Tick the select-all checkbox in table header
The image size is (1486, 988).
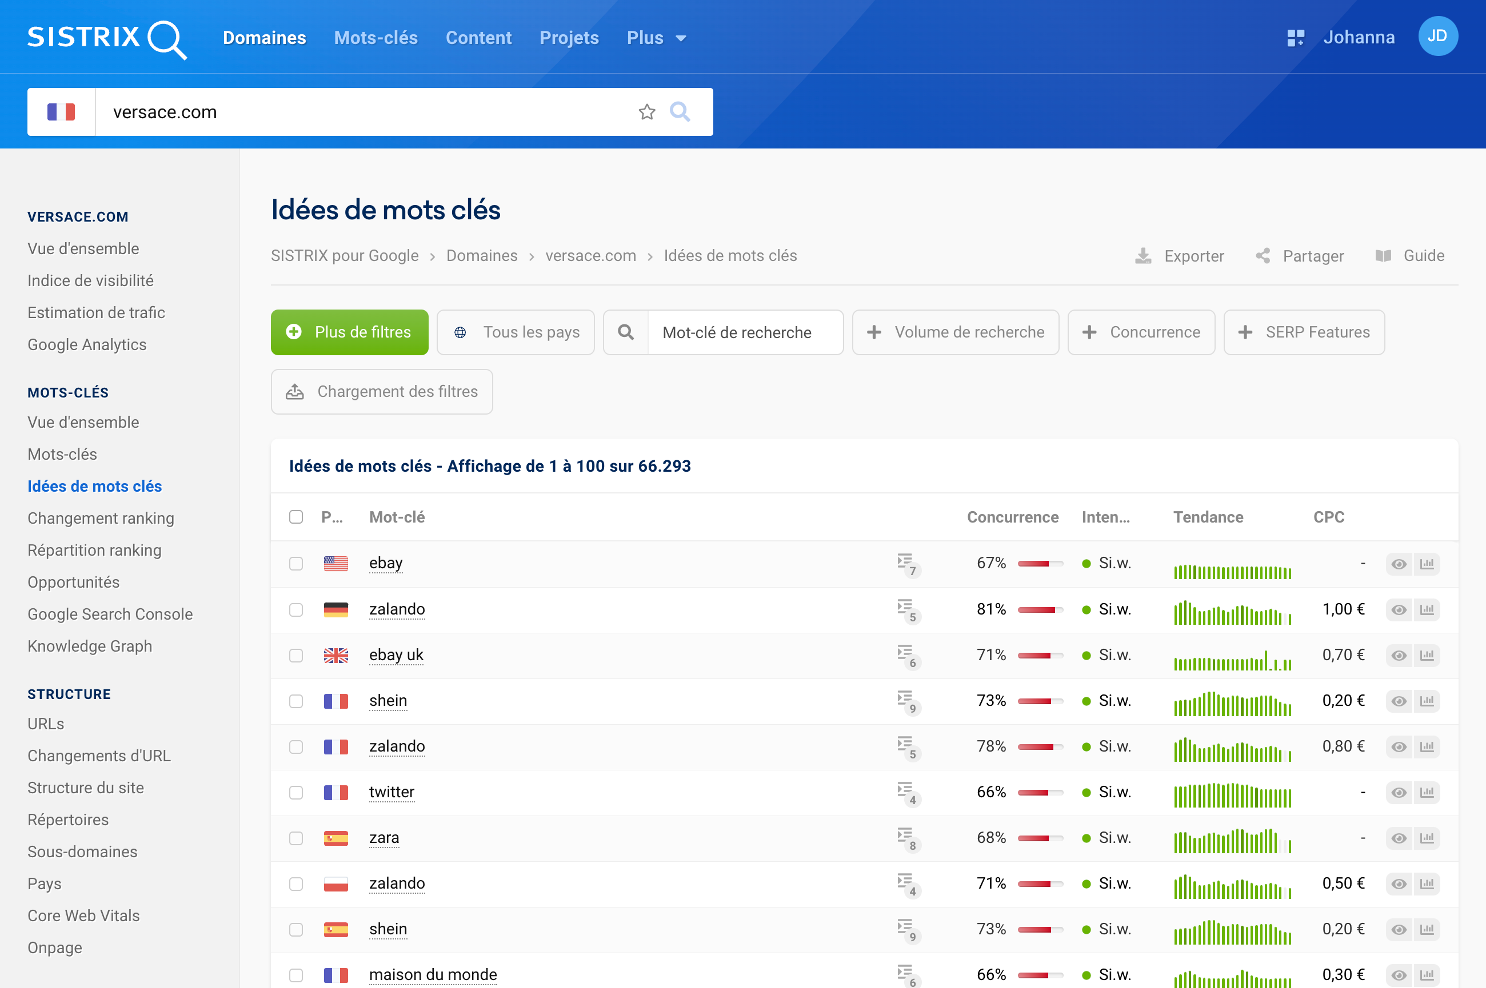click(295, 517)
